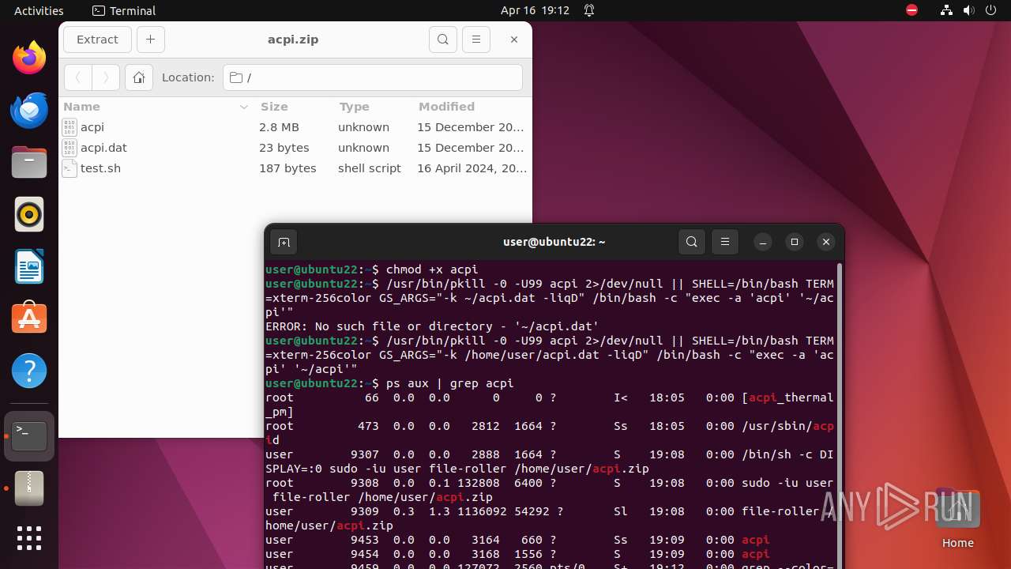Open the terminal hamburger menu
Screen dimensions: 1011x569
725,243
